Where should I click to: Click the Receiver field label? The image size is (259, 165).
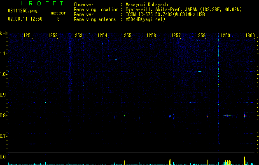click(84, 14)
